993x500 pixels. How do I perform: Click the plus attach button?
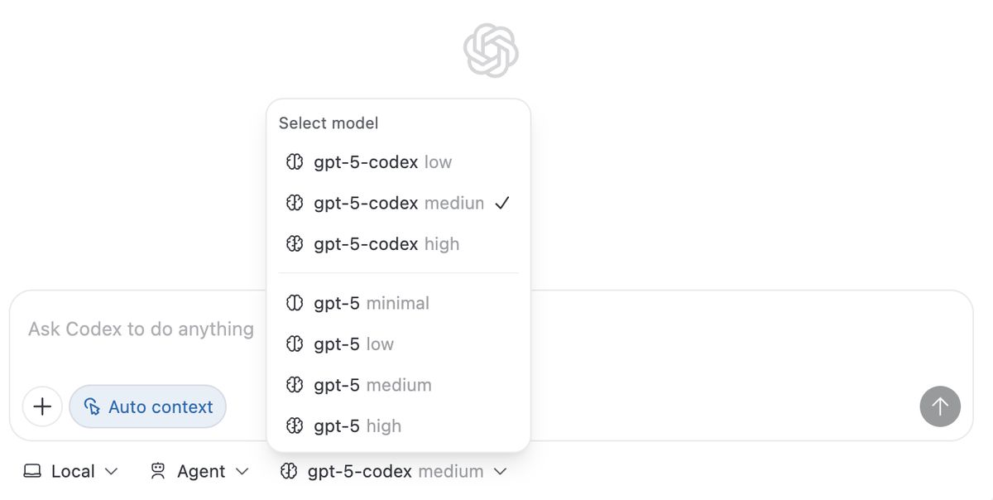(42, 406)
